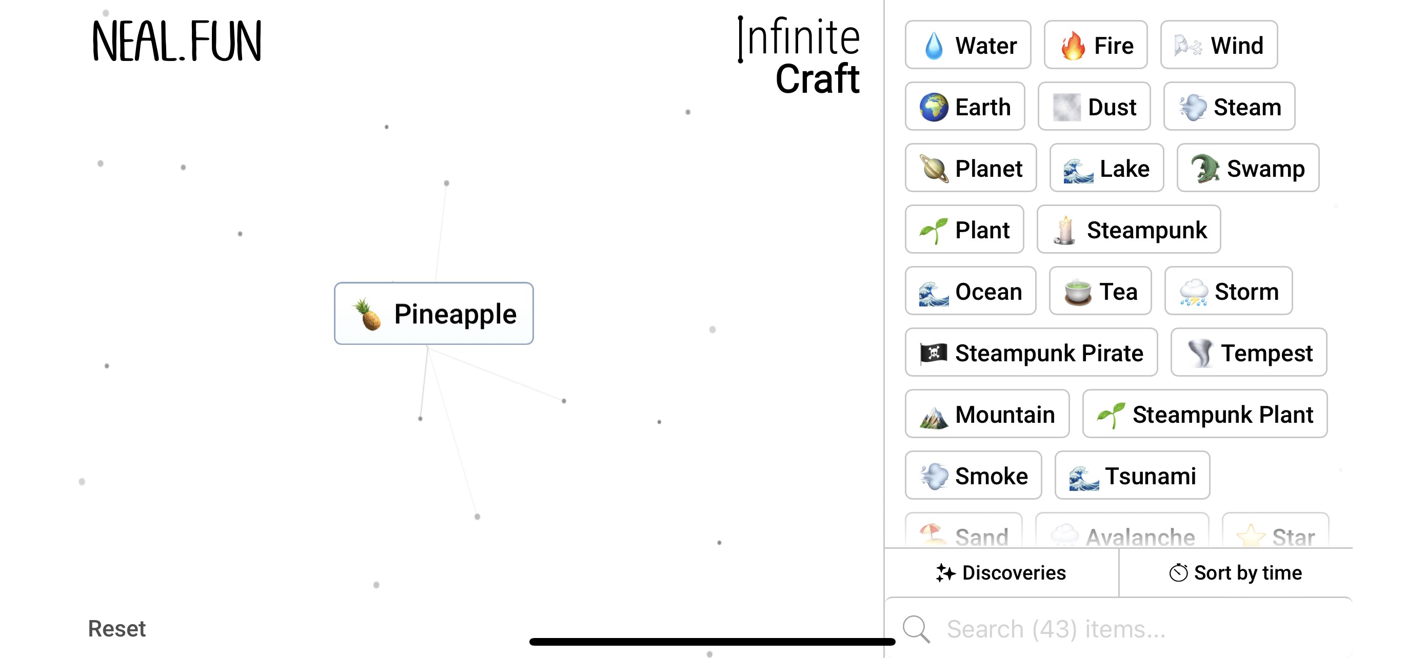Toggle the Discoveries filter
The image size is (1425, 658).
[1000, 573]
